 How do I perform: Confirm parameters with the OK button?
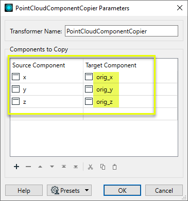point(122,190)
